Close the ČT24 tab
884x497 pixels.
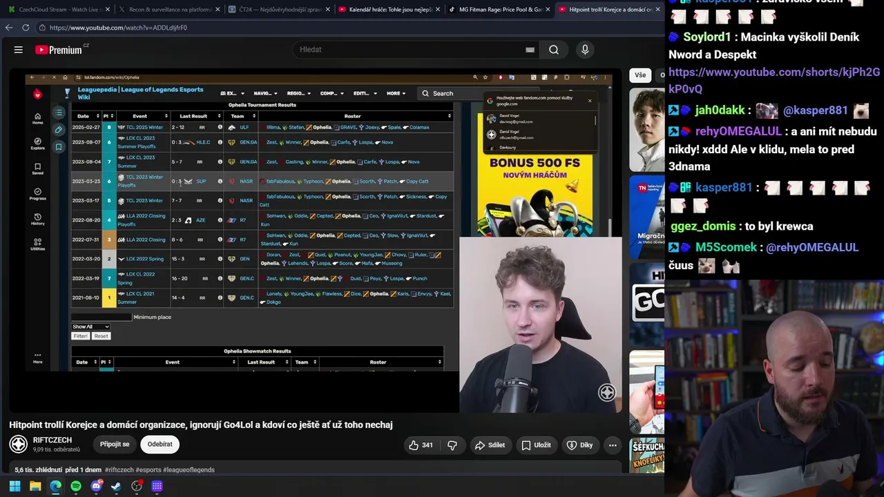pyautogui.click(x=327, y=10)
